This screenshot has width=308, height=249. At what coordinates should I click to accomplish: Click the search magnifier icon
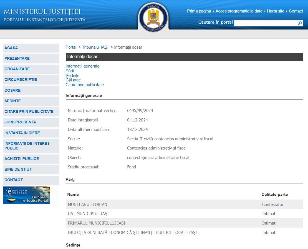[x=300, y=23]
